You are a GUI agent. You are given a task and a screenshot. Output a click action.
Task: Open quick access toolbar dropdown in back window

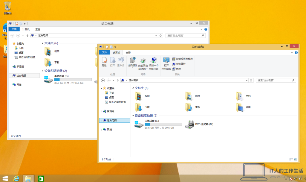(x=25, y=24)
